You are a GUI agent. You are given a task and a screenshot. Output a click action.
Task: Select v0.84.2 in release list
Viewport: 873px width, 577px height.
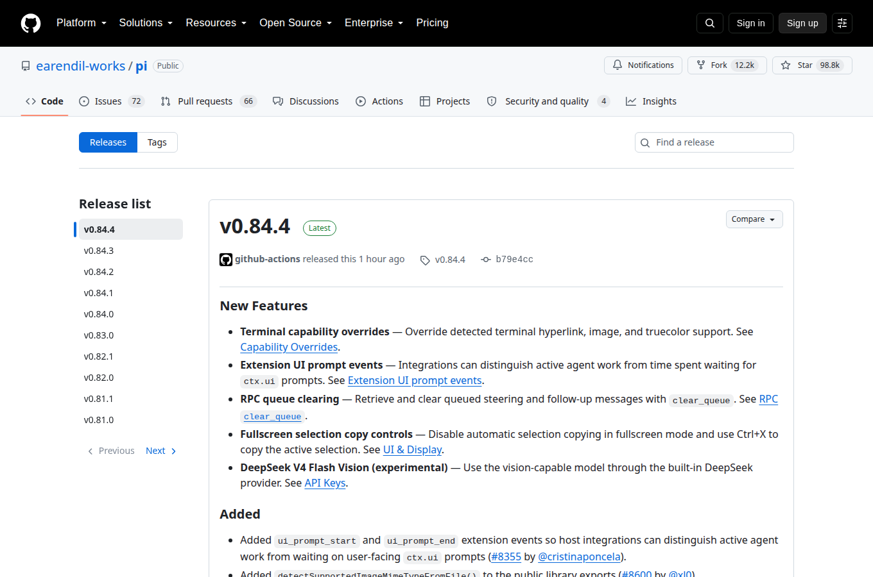[130, 272]
